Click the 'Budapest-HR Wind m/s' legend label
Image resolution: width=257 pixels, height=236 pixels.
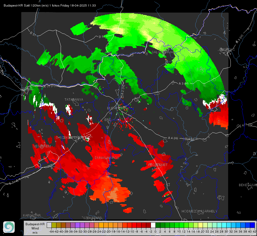(x=35, y=228)
